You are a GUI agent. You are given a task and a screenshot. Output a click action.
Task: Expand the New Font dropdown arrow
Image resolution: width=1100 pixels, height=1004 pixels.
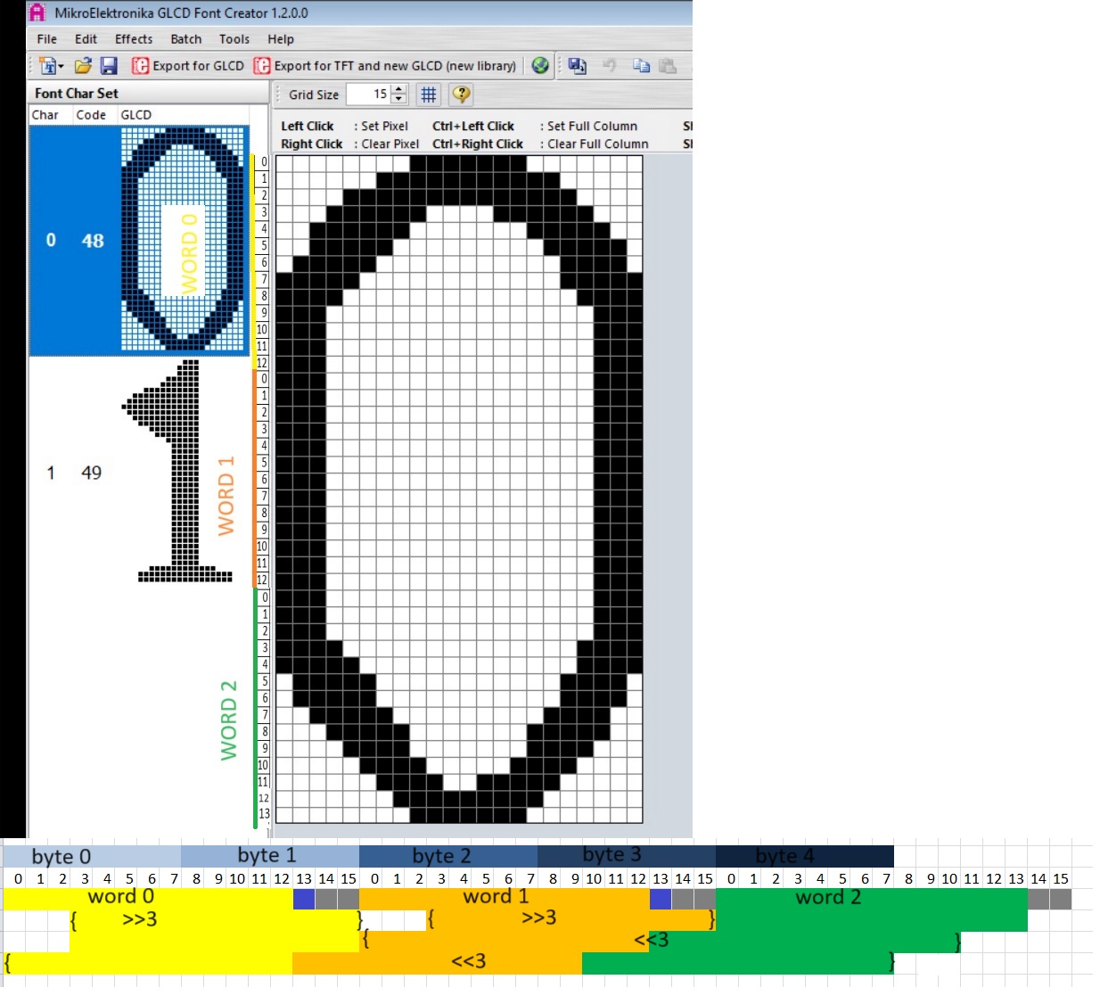tap(61, 67)
